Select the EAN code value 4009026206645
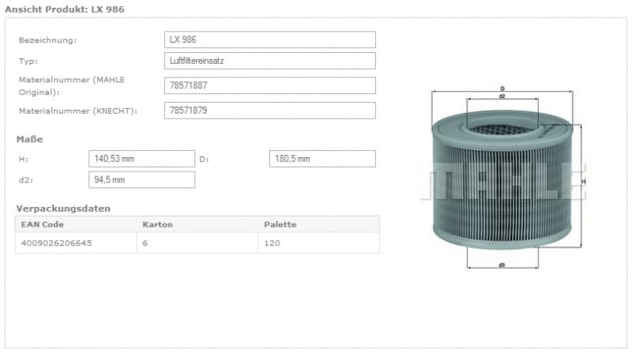The width and height of the screenshot is (632, 361). click(56, 243)
